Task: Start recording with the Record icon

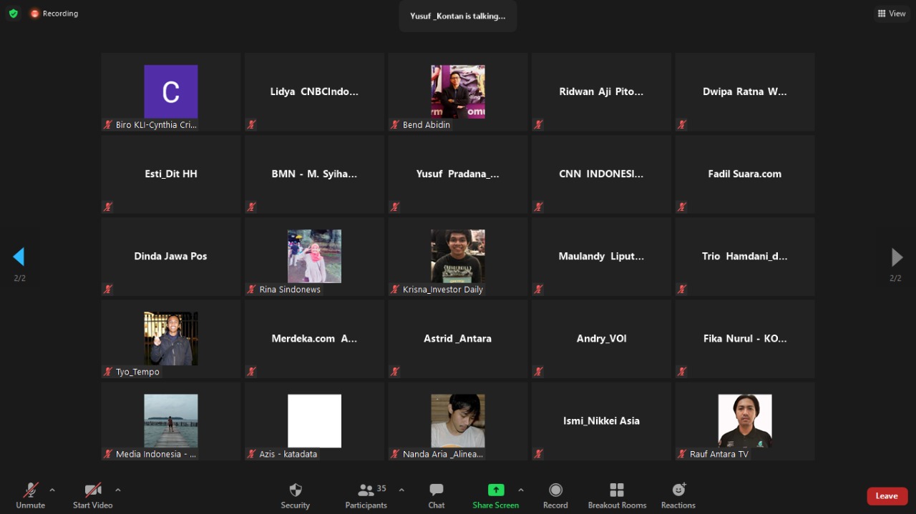Action: click(555, 490)
